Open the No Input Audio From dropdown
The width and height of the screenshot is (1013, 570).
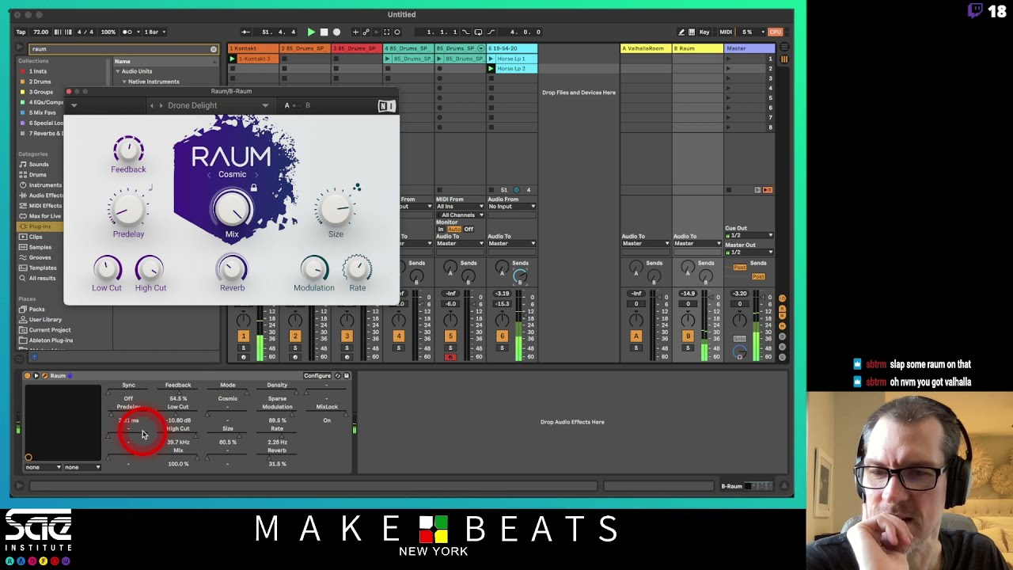coord(511,207)
